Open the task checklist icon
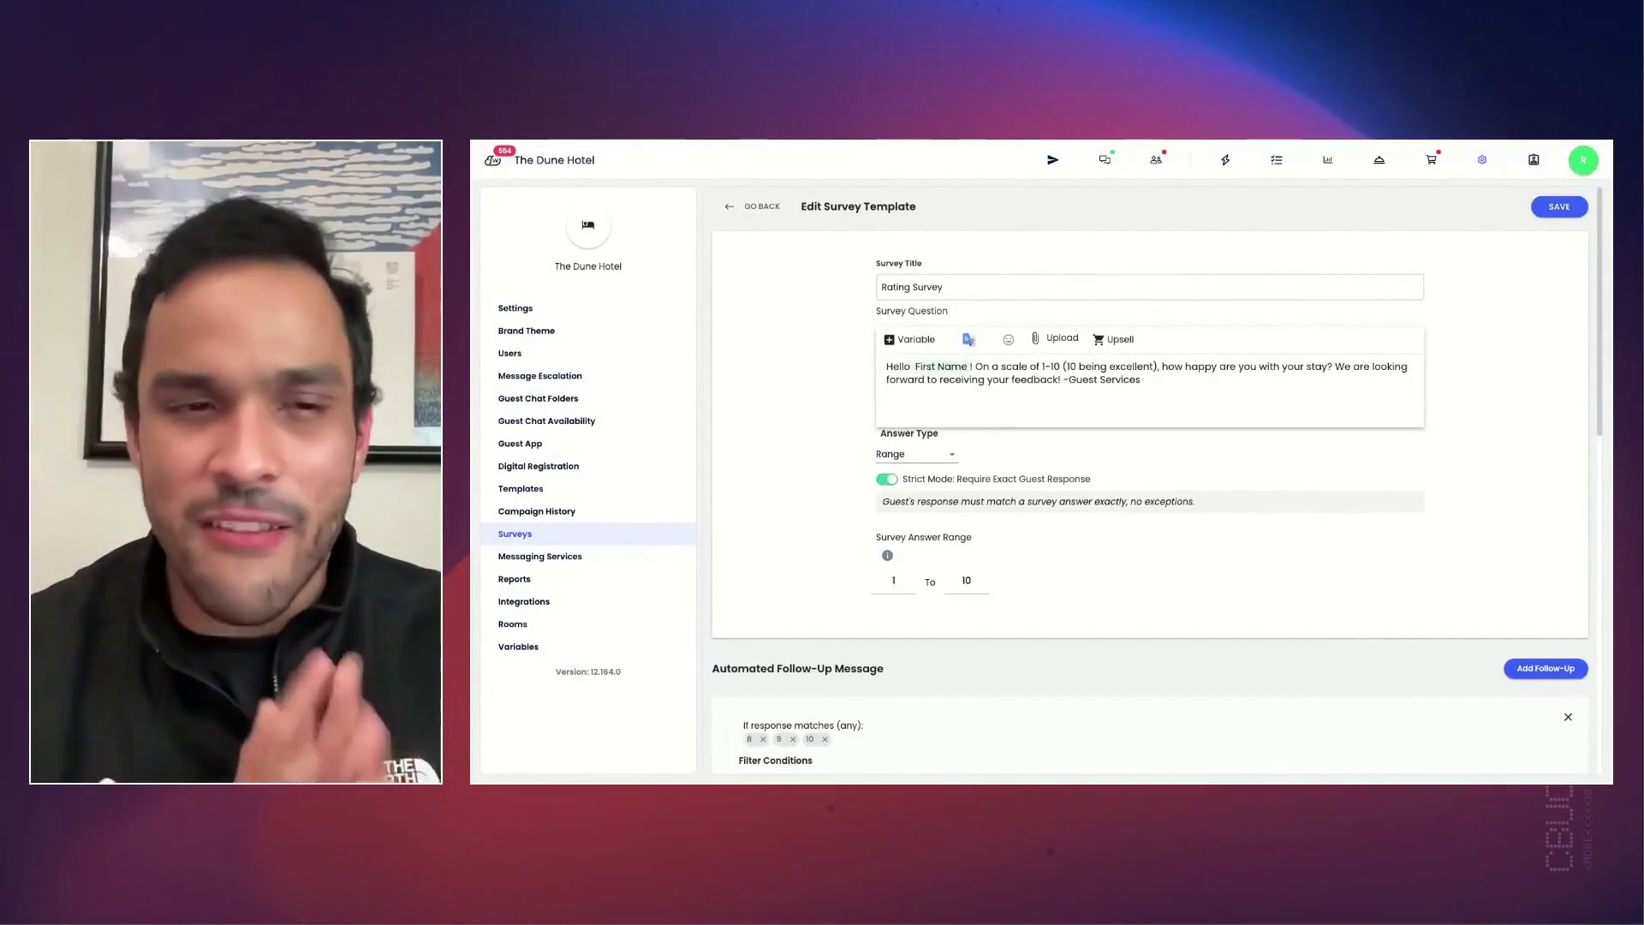 coord(1276,160)
